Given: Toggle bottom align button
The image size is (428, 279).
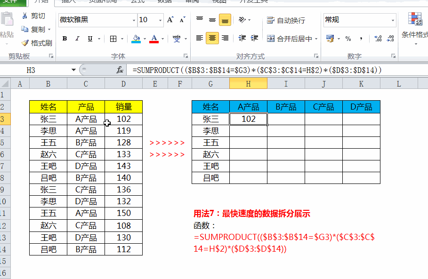Looking at the screenshot, I should (225, 20).
